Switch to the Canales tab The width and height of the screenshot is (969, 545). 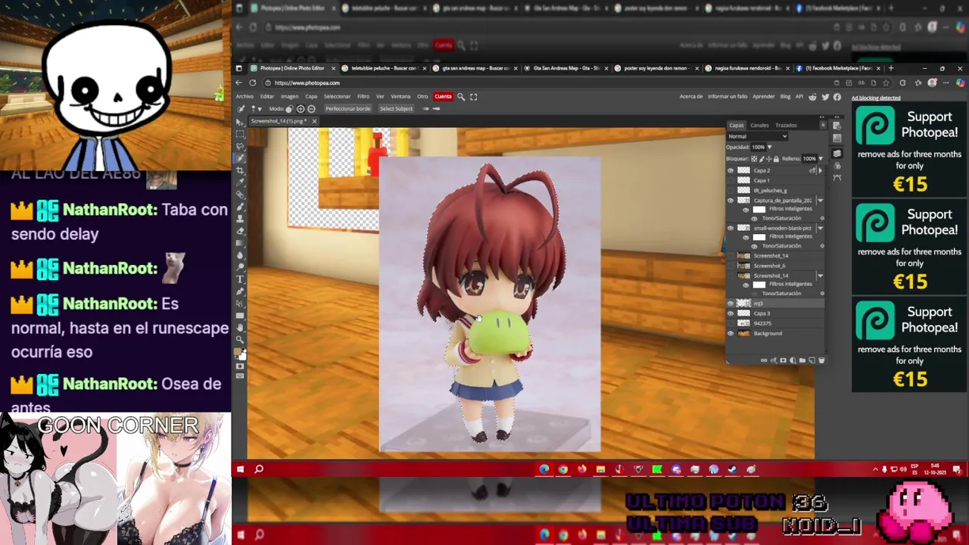click(759, 125)
